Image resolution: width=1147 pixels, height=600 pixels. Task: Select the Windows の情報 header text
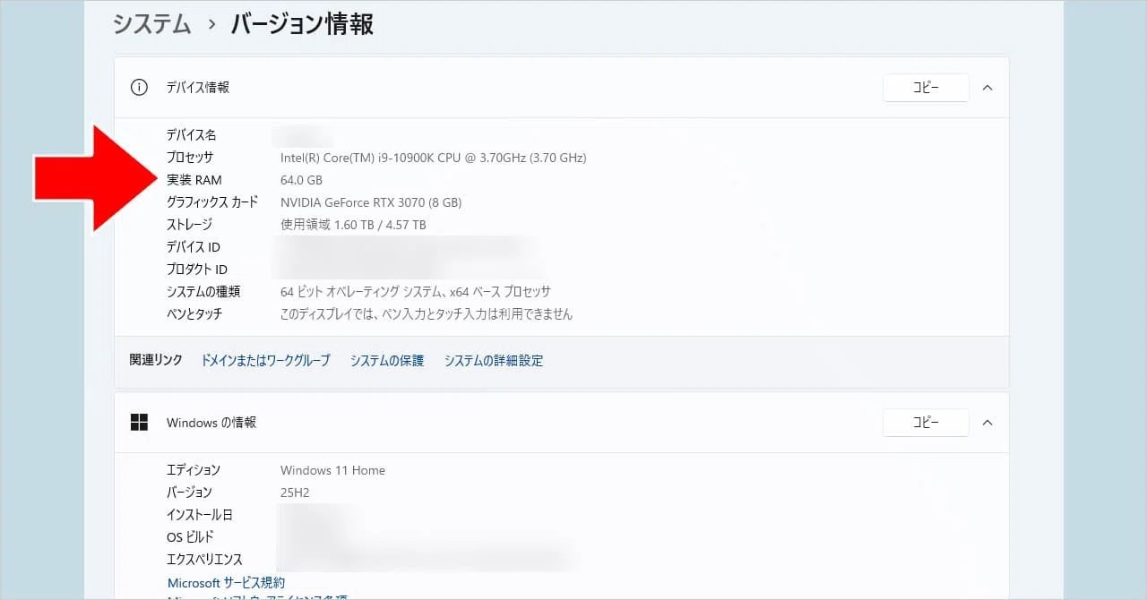pyautogui.click(x=211, y=423)
